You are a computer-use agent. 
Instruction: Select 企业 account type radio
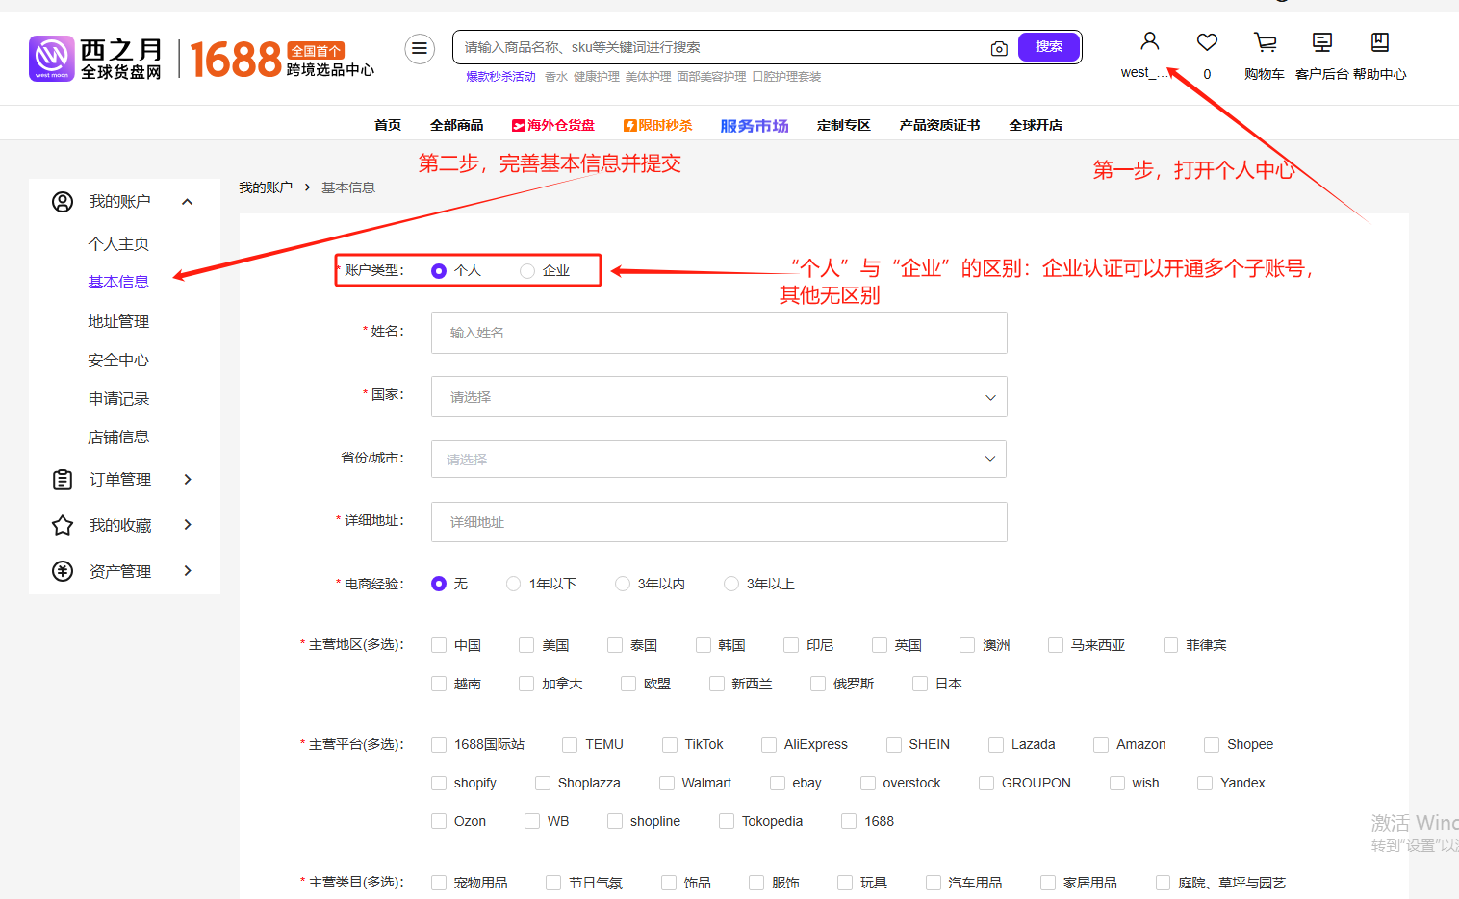[527, 271]
